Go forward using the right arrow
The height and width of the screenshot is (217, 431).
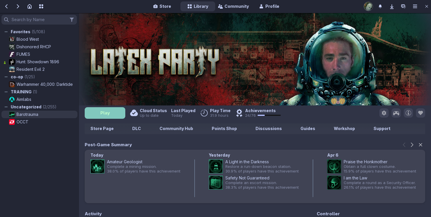coord(18,6)
